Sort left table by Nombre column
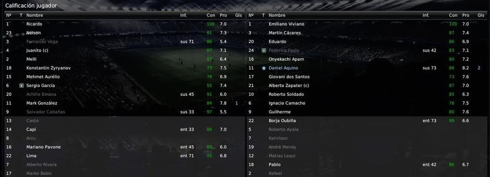Image resolution: width=490 pixels, height=177 pixels. pos(34,15)
